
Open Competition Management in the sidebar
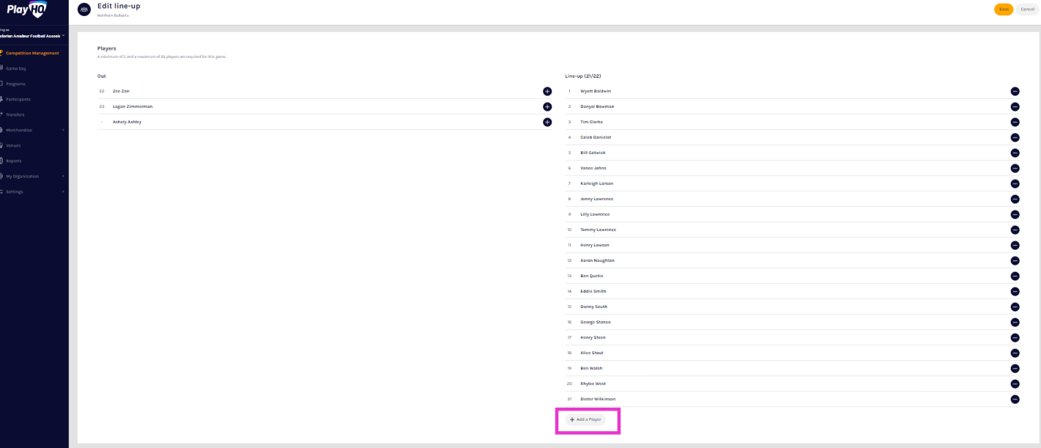tap(32, 53)
